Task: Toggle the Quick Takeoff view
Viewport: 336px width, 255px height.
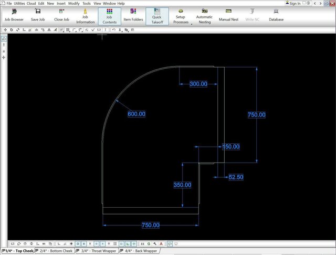Action: point(157,16)
